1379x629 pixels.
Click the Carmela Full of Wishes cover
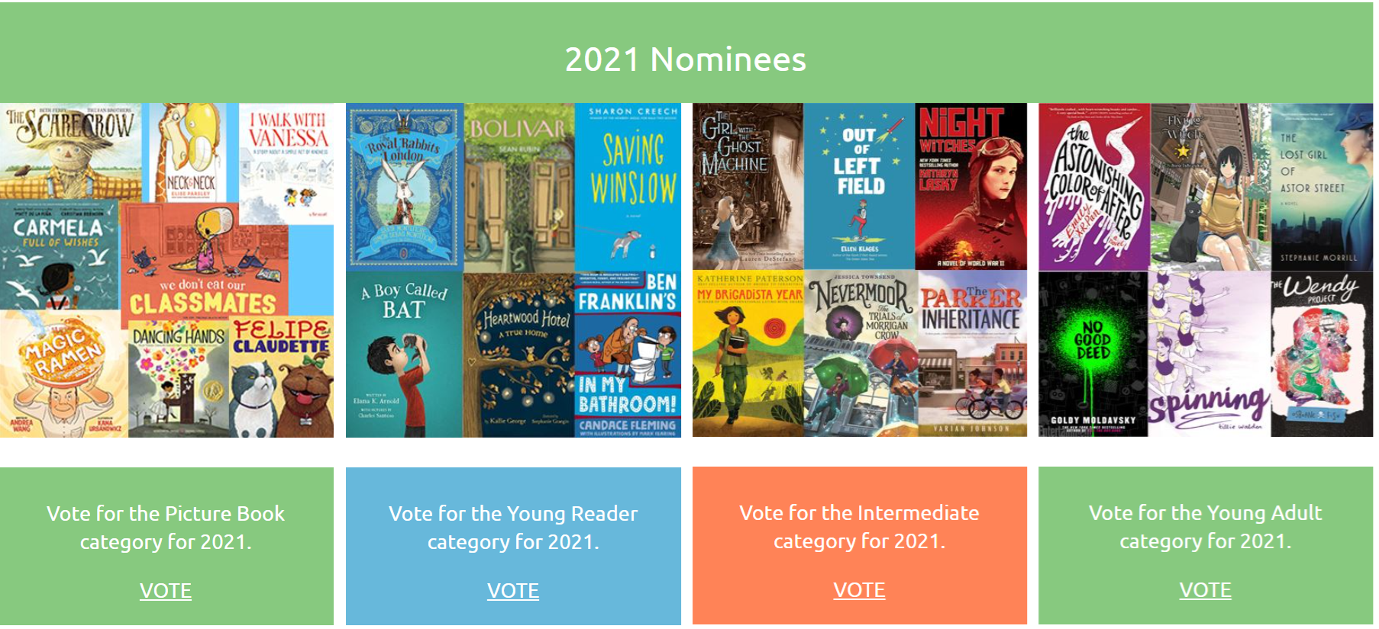(x=59, y=255)
